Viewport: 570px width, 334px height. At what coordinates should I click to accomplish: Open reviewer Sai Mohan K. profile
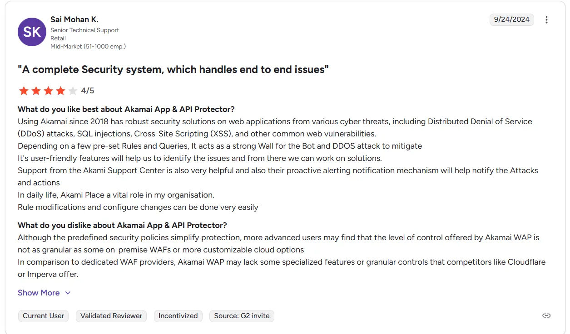tap(74, 19)
